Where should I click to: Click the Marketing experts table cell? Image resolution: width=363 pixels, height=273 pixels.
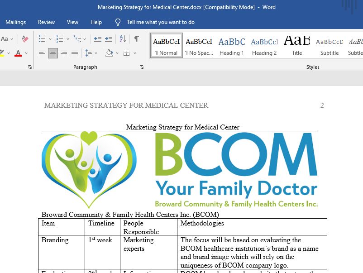(x=148, y=252)
